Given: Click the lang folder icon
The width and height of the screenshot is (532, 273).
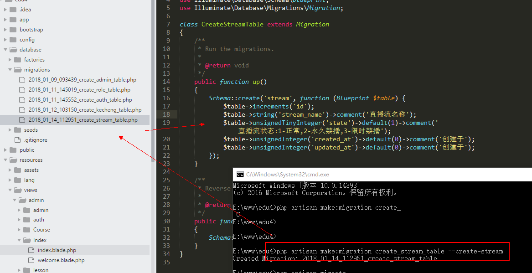Looking at the screenshot, I should tap(17, 180).
